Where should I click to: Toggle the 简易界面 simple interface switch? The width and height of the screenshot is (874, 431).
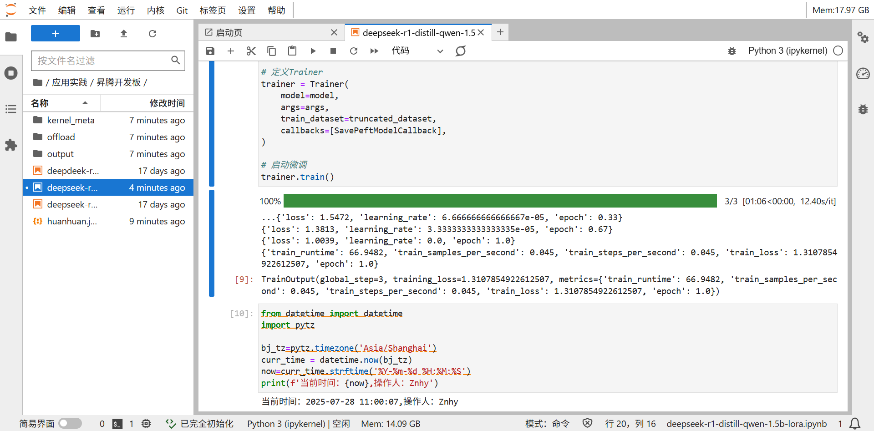[70, 423]
